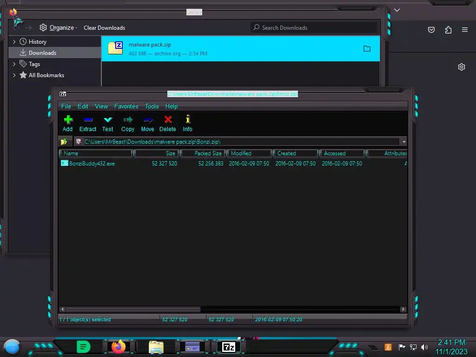Open the green notes app on the taskbar
476x357 pixels.
(x=84, y=347)
